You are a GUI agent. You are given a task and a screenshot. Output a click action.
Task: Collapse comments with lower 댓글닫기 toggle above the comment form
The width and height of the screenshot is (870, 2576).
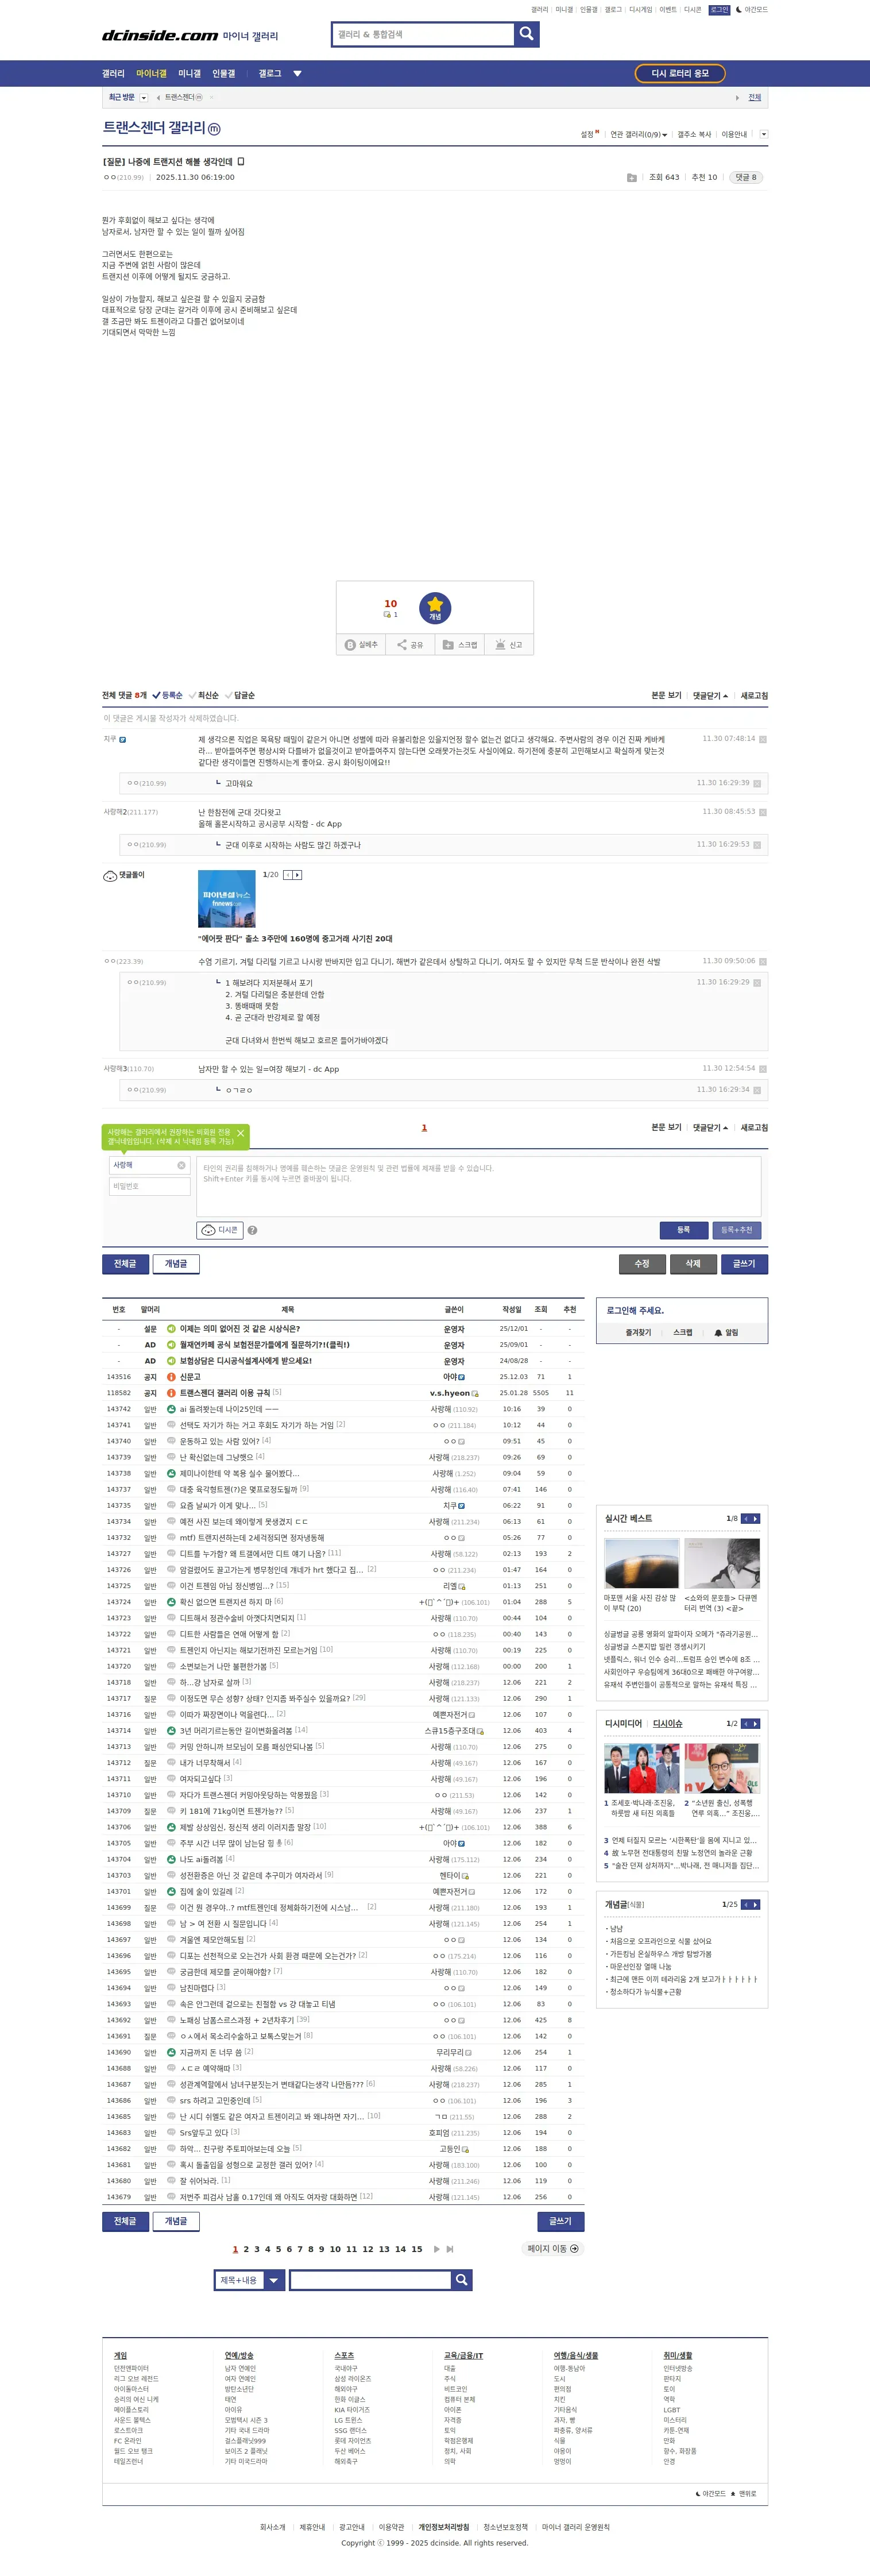(710, 1128)
